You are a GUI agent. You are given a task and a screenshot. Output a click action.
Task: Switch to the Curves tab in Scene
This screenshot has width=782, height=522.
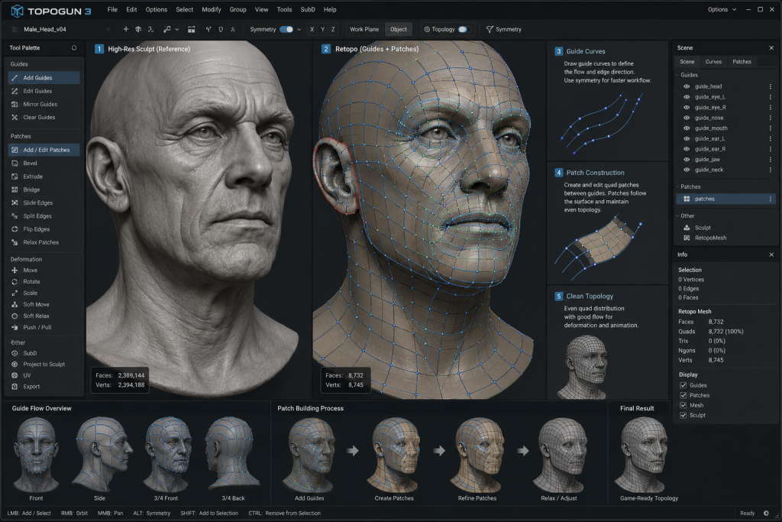[713, 62]
